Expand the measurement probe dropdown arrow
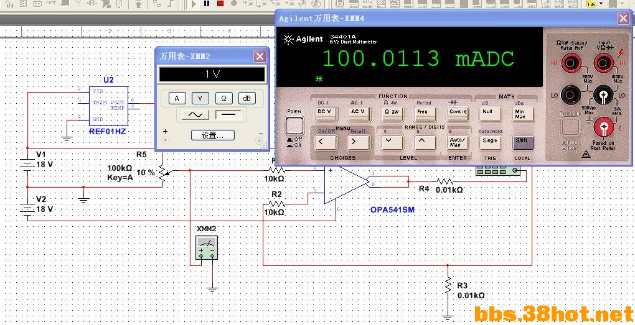635x325 pixels. point(601,4)
